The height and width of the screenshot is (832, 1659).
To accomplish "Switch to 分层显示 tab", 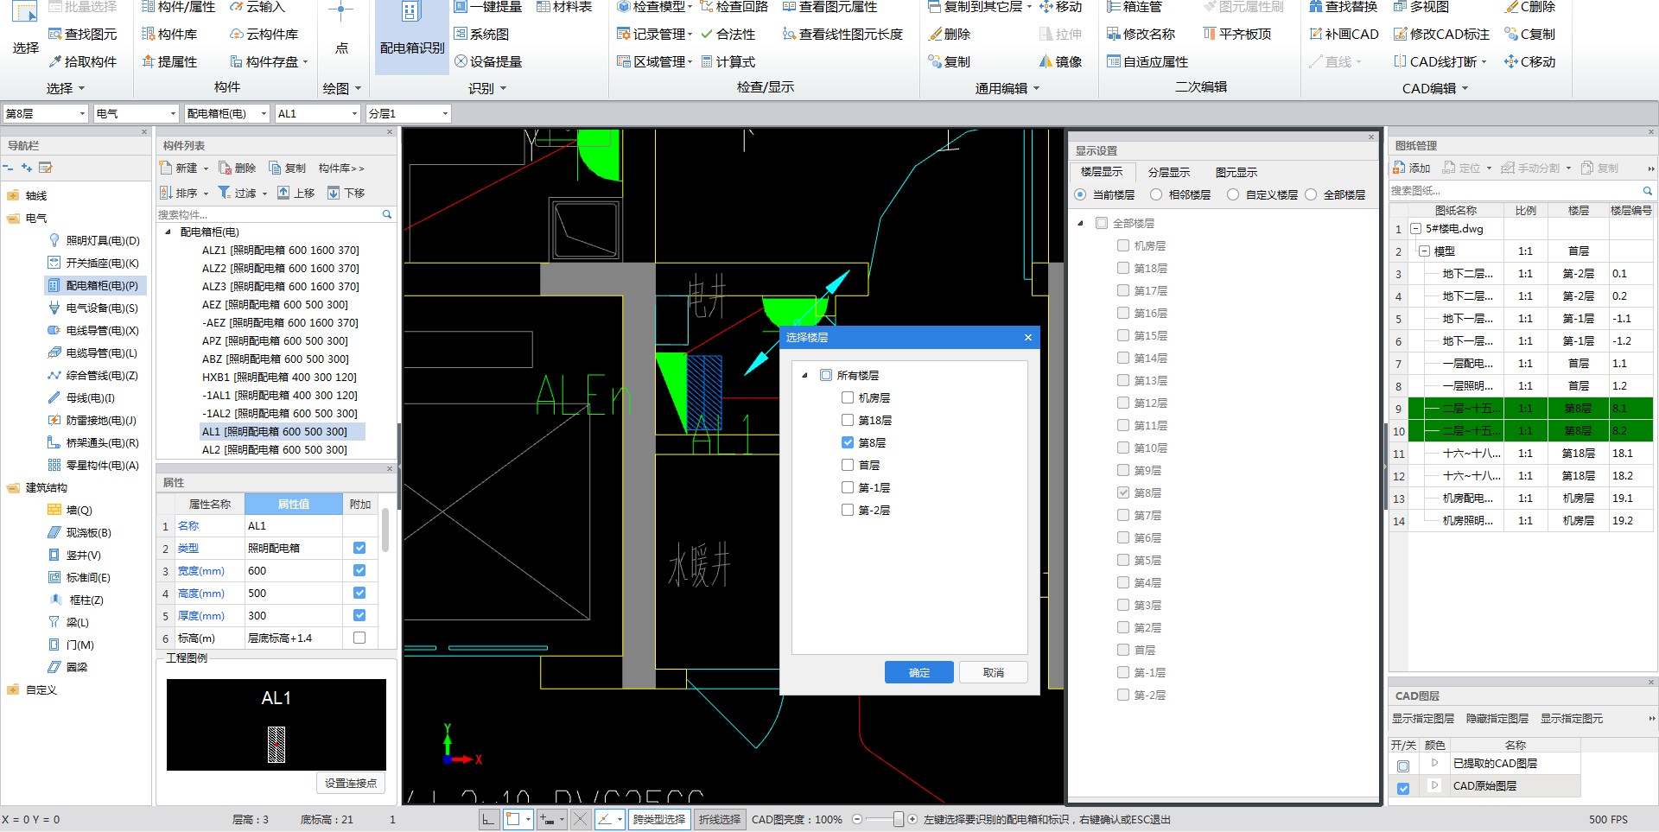I will 1168,172.
